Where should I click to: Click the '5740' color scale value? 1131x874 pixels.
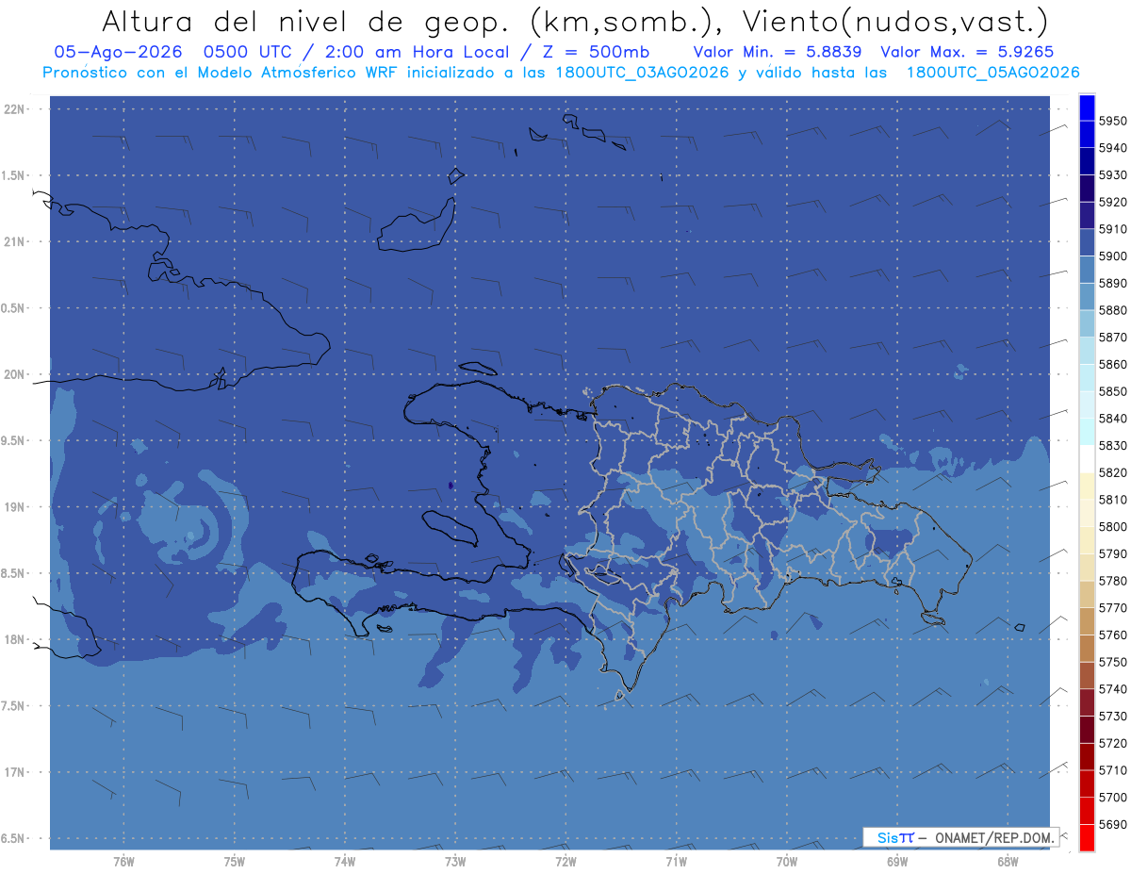click(x=1113, y=688)
